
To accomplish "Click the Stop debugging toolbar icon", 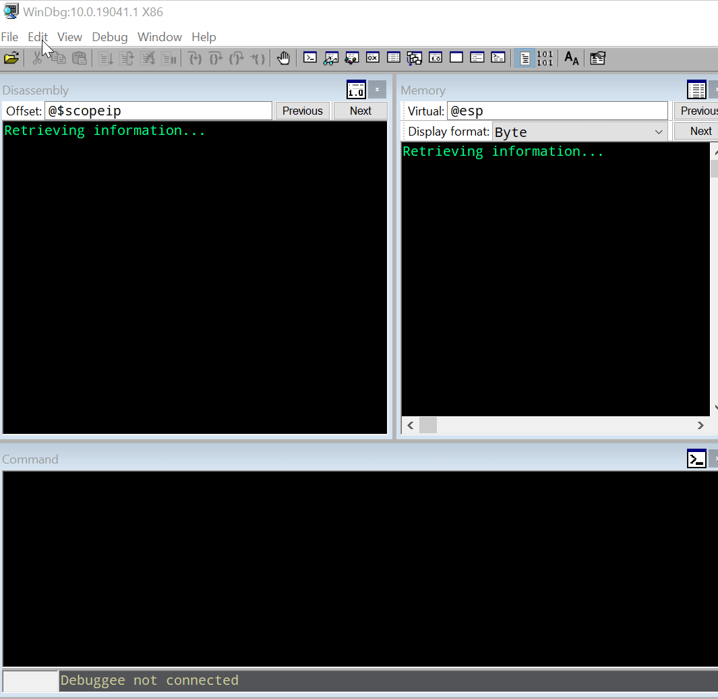I will tap(148, 58).
